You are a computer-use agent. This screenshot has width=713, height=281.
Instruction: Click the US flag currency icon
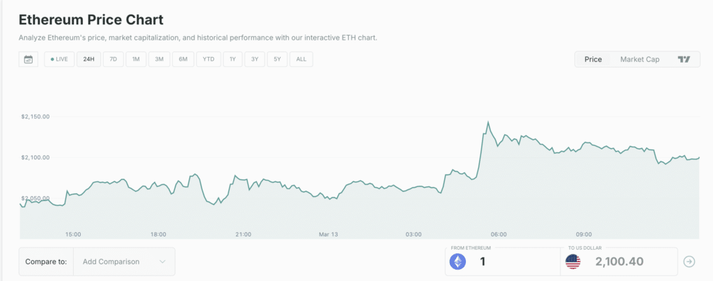point(573,262)
